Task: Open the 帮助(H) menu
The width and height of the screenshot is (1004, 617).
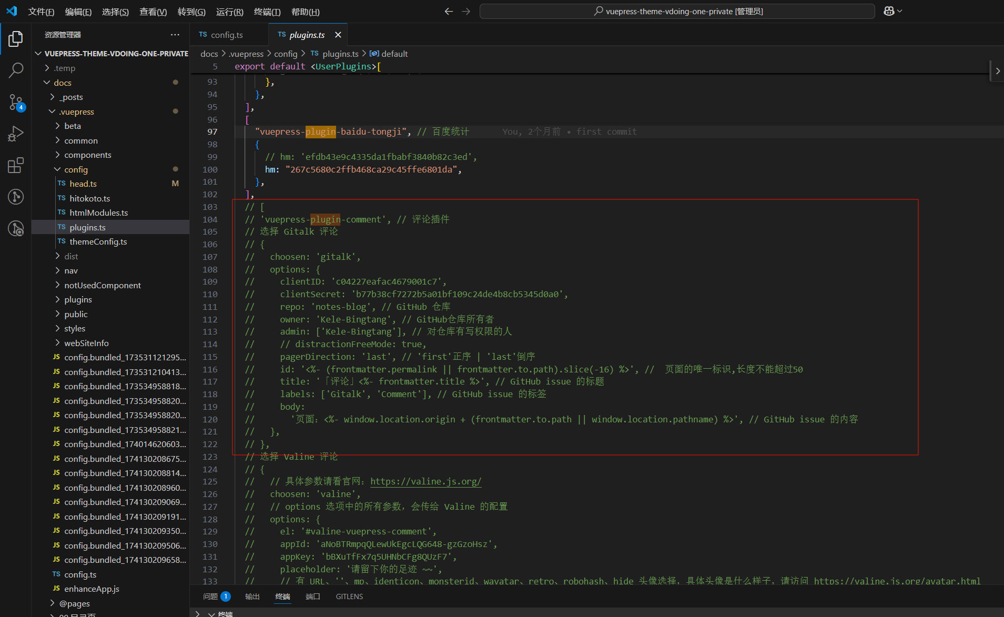Action: 306,12
